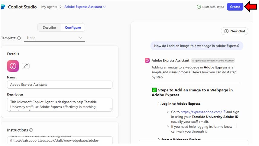This screenshot has width=259, height=146.
Task: Click the small agent icon in chat reply
Action: [147, 60]
